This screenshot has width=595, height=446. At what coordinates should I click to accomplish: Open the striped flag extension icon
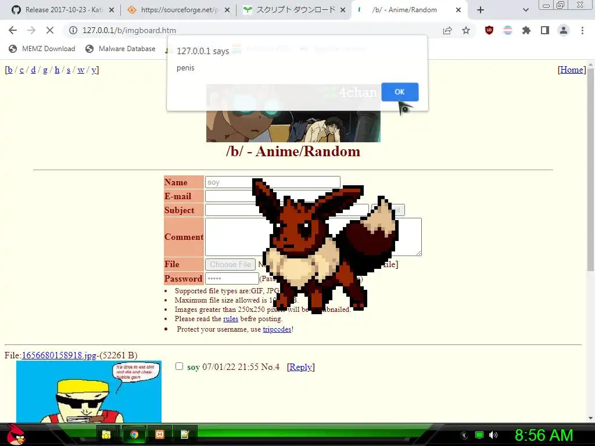coord(508,30)
